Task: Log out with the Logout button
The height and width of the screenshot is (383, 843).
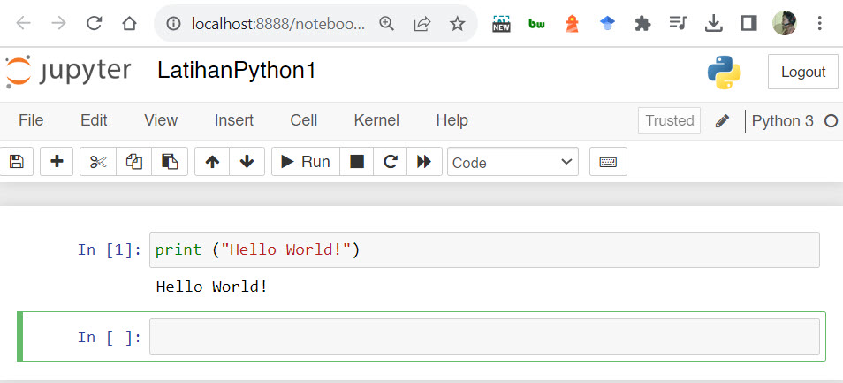Action: click(803, 72)
